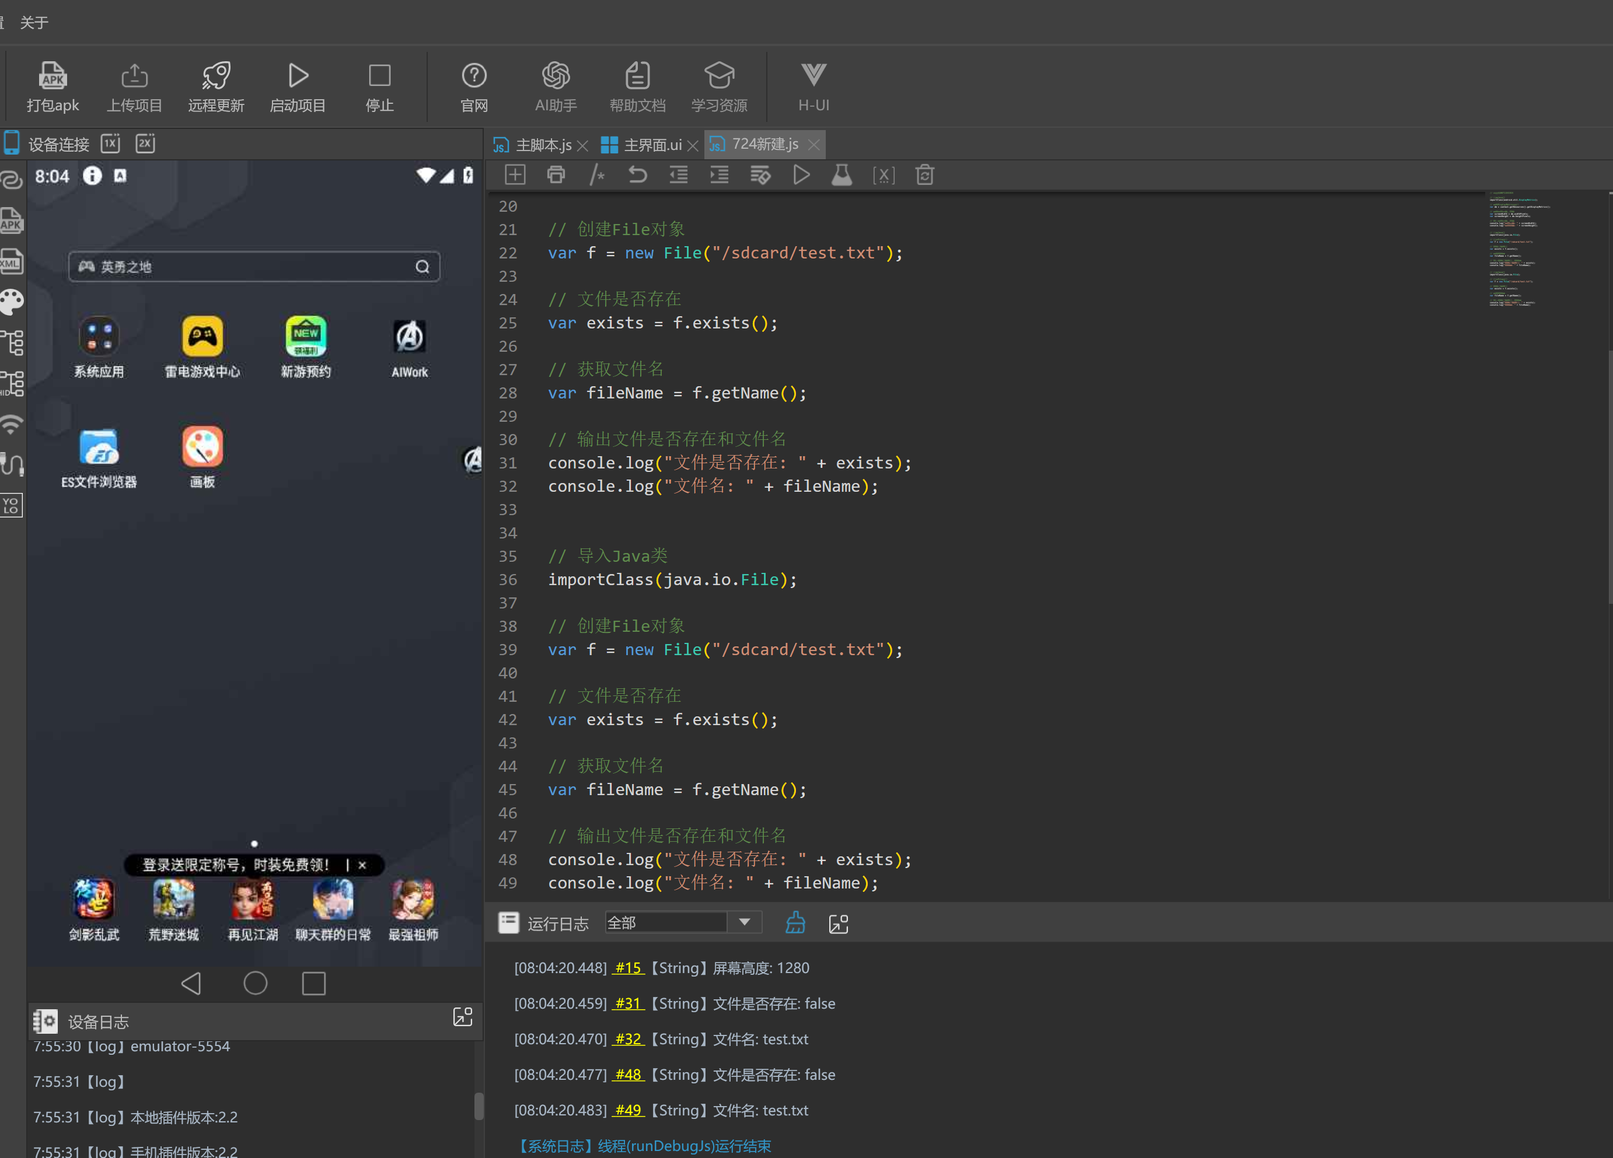This screenshot has width=1613, height=1158.
Task: Dismiss the 登录送限定称号 banner
Action: click(x=362, y=865)
